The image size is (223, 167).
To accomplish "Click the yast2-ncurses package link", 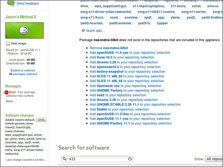I will pyautogui.click(x=92, y=23).
